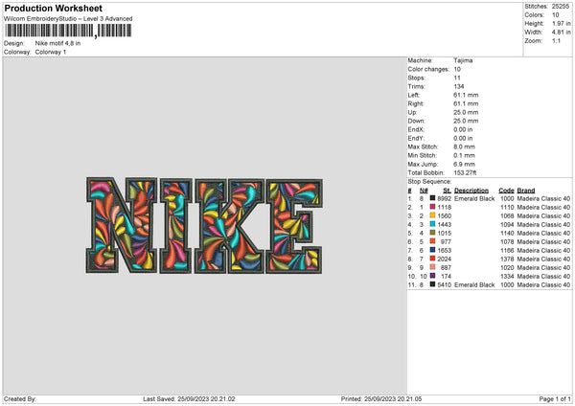Click the black swatch in stop row 1
The height and width of the screenshot is (406, 575).
click(432, 198)
